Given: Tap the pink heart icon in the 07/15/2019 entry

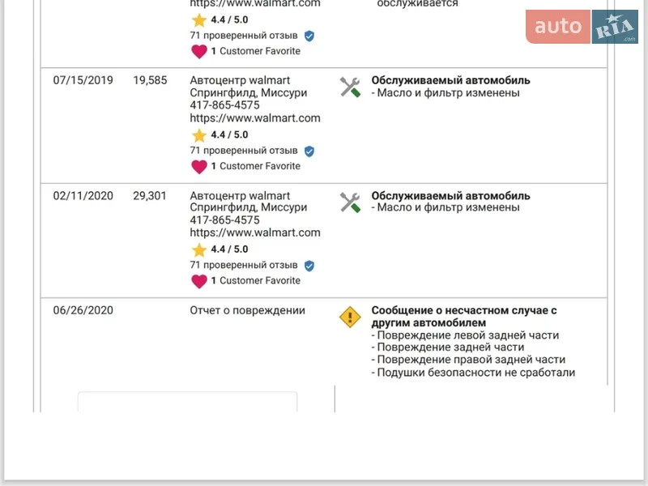Looking at the screenshot, I should (198, 166).
